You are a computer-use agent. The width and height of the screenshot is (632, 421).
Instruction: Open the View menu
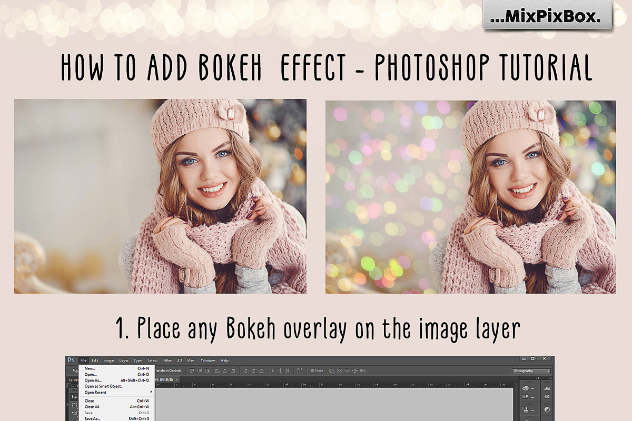click(x=191, y=360)
